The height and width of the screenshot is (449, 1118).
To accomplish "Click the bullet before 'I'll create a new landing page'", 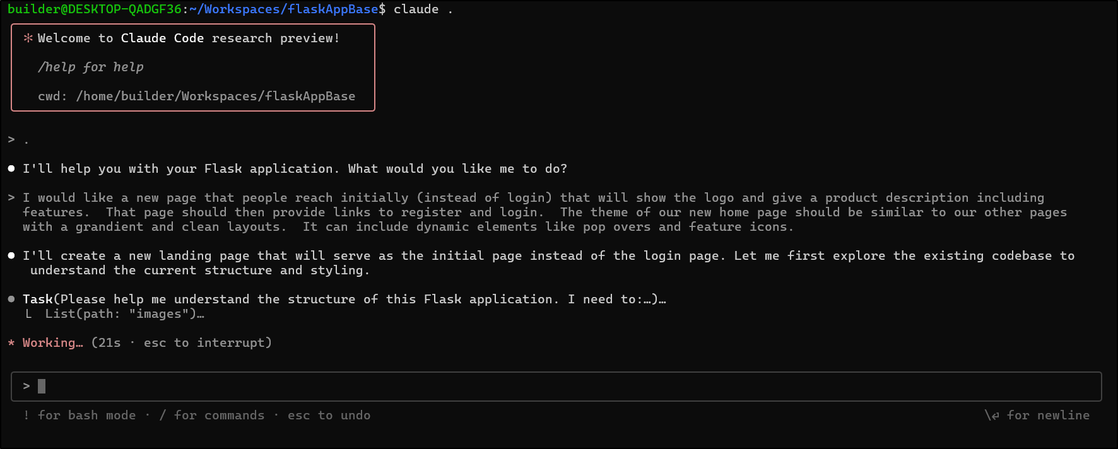I will [x=11, y=255].
